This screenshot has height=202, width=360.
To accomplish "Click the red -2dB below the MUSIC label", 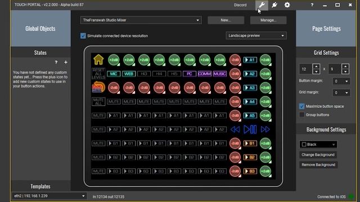I will click(x=220, y=88).
